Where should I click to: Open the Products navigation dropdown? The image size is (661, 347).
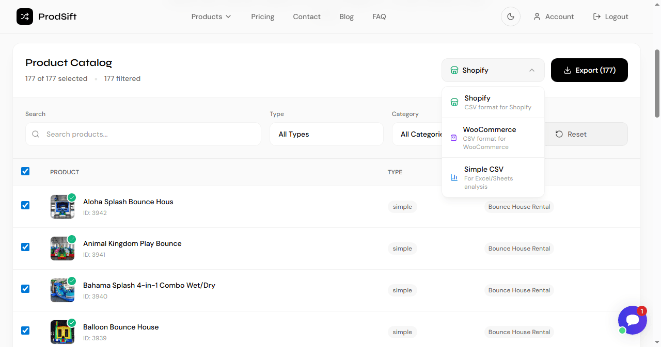[x=211, y=16]
